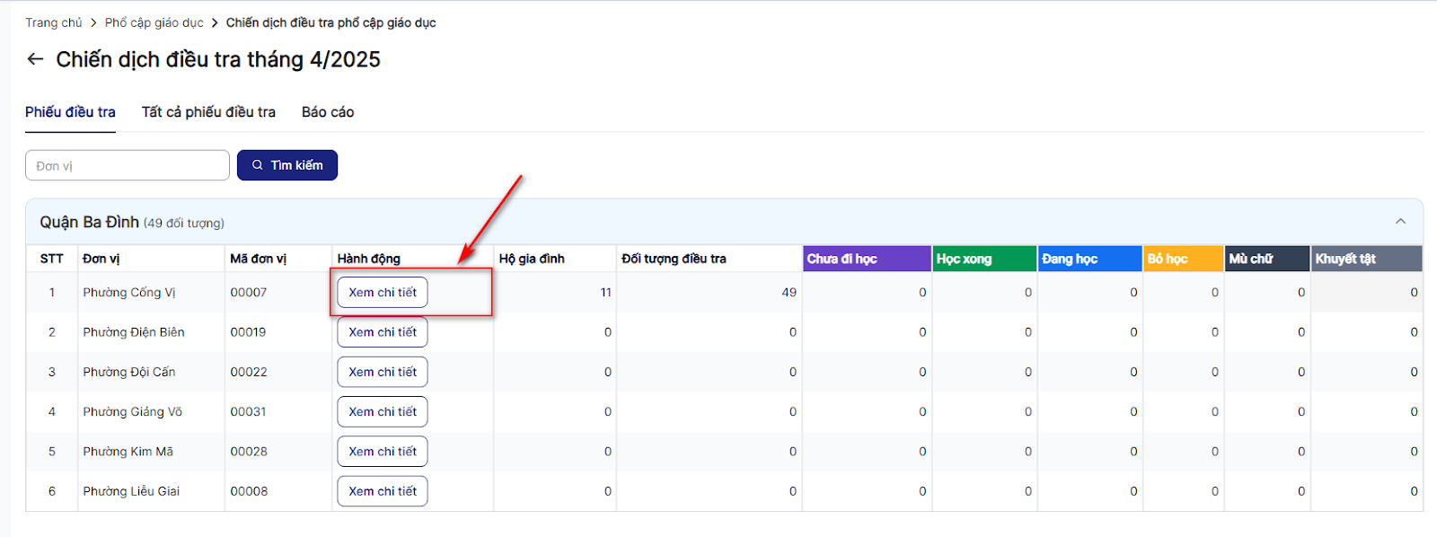Screen dimensions: 1437x537
Task: Click the blue Đang học column header
Action: tap(1089, 259)
